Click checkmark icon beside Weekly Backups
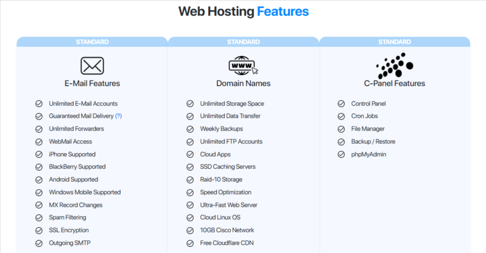486x253 pixels. (x=190, y=129)
